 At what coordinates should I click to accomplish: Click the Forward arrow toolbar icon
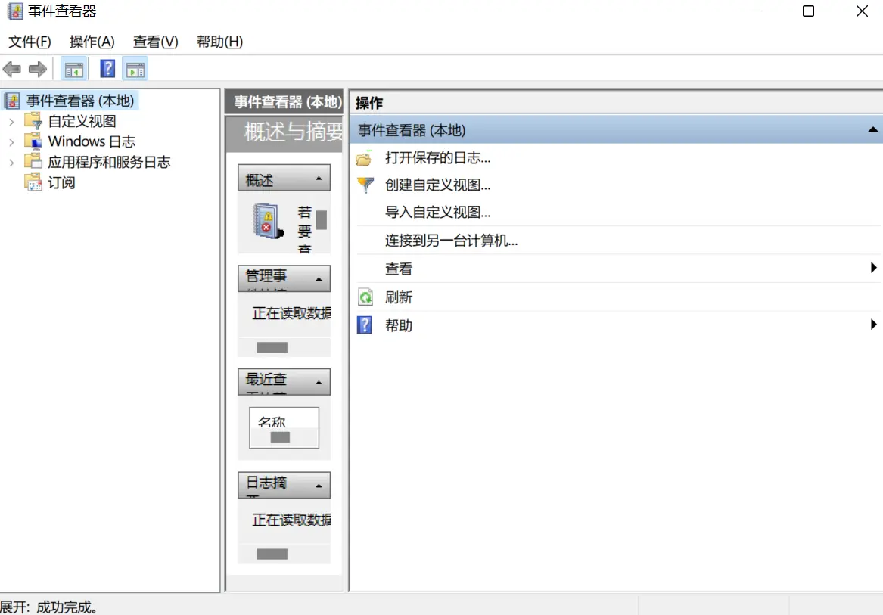pos(38,70)
